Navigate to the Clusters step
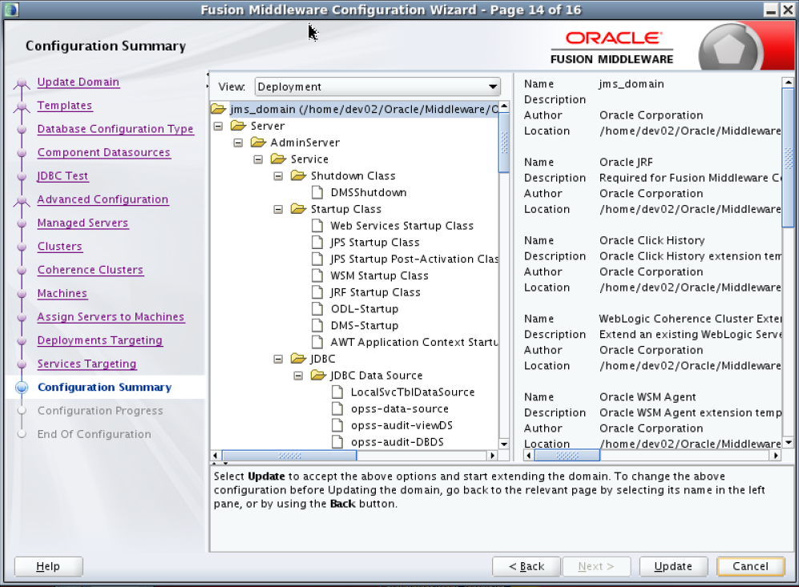799x587 pixels. tap(59, 246)
